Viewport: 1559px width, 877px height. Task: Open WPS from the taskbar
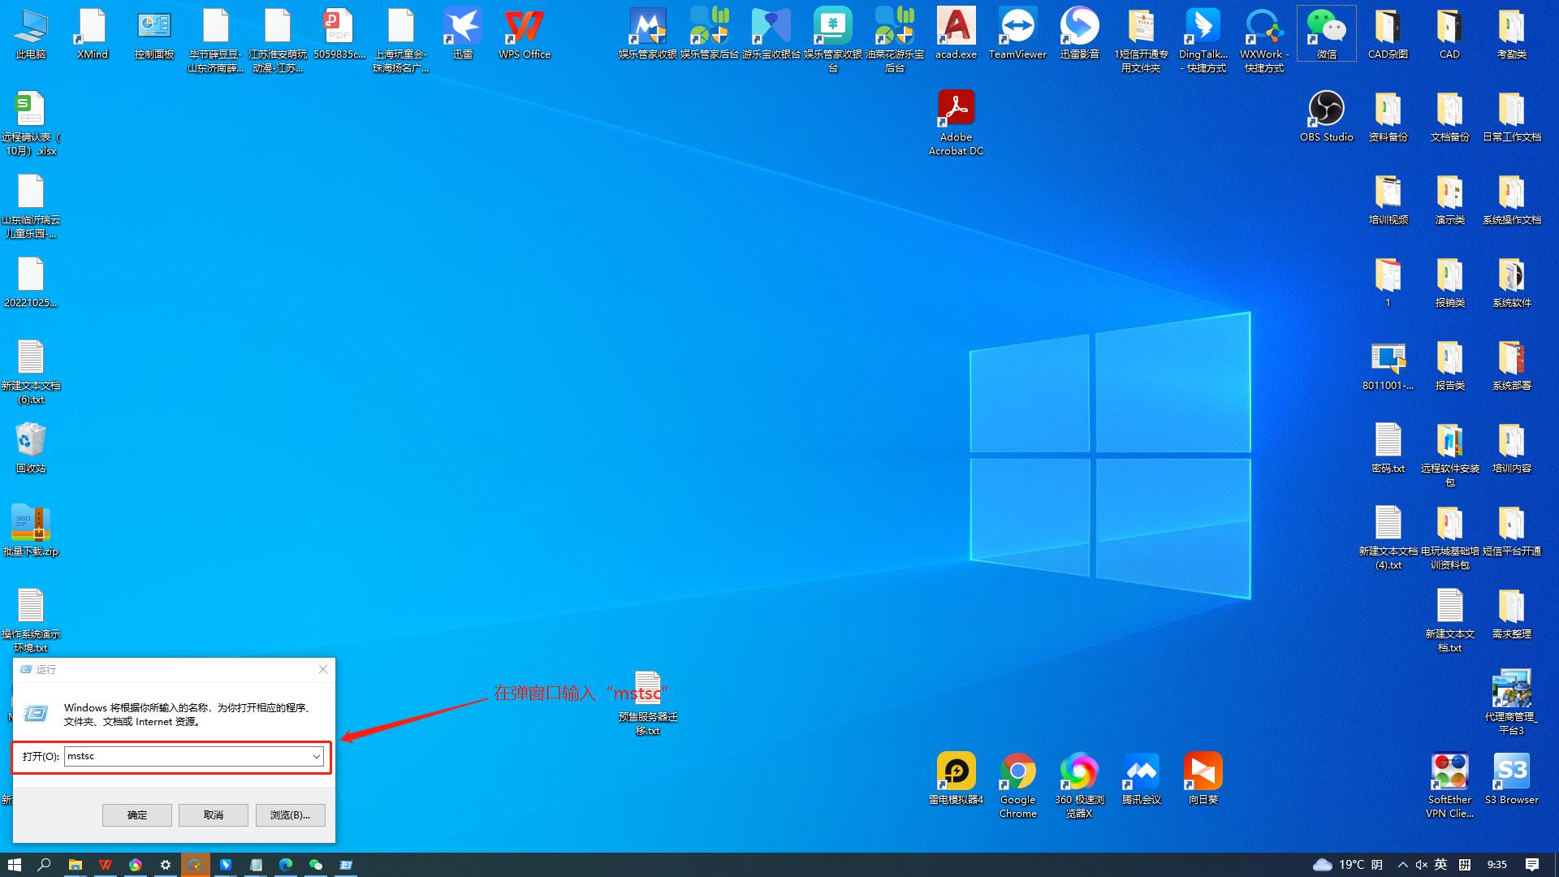[105, 865]
